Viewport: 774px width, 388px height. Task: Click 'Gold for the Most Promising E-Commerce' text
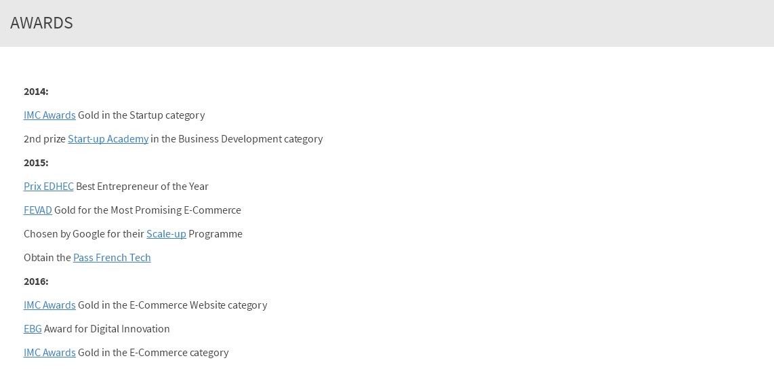pos(148,210)
